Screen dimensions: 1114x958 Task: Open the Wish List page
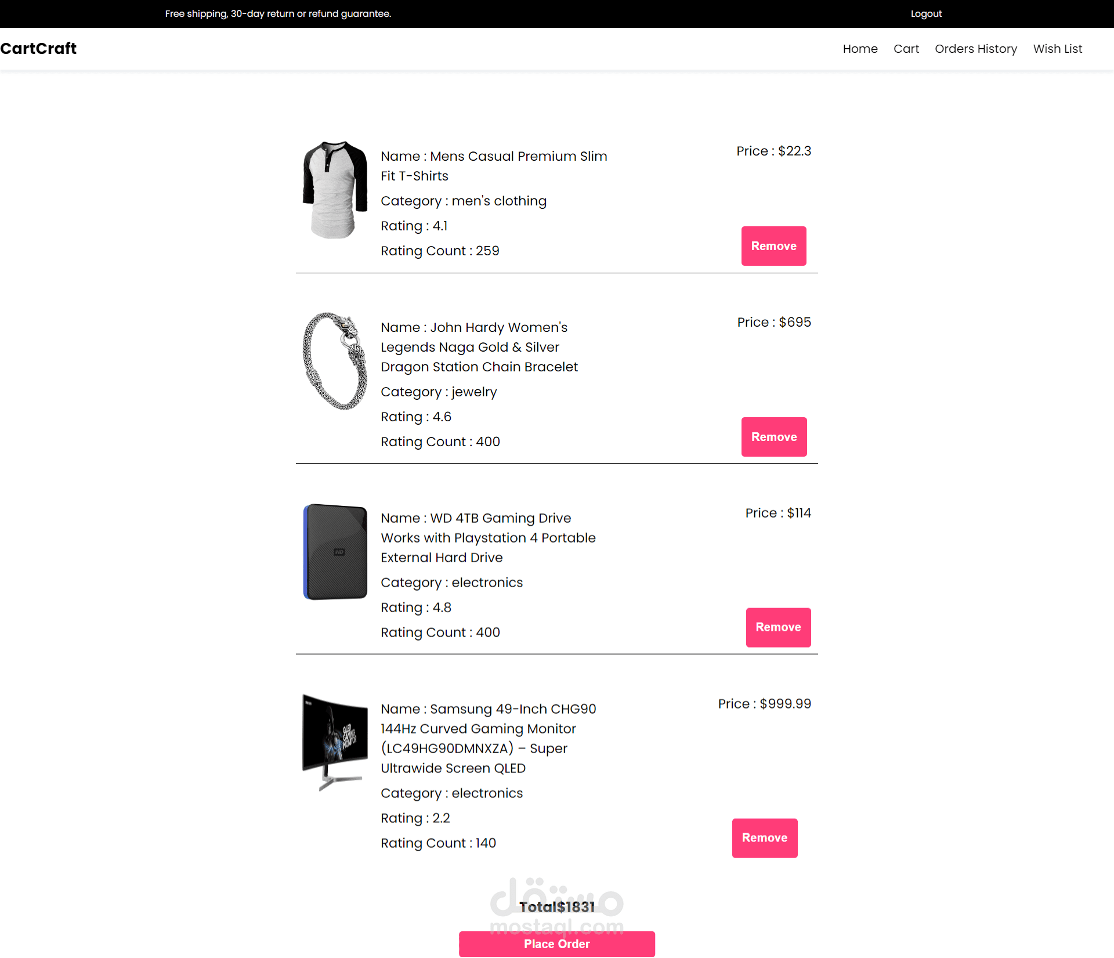(1057, 49)
